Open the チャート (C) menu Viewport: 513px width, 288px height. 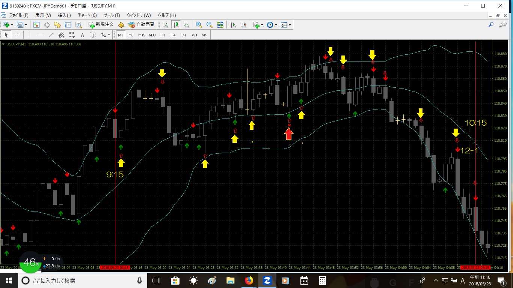(87, 15)
